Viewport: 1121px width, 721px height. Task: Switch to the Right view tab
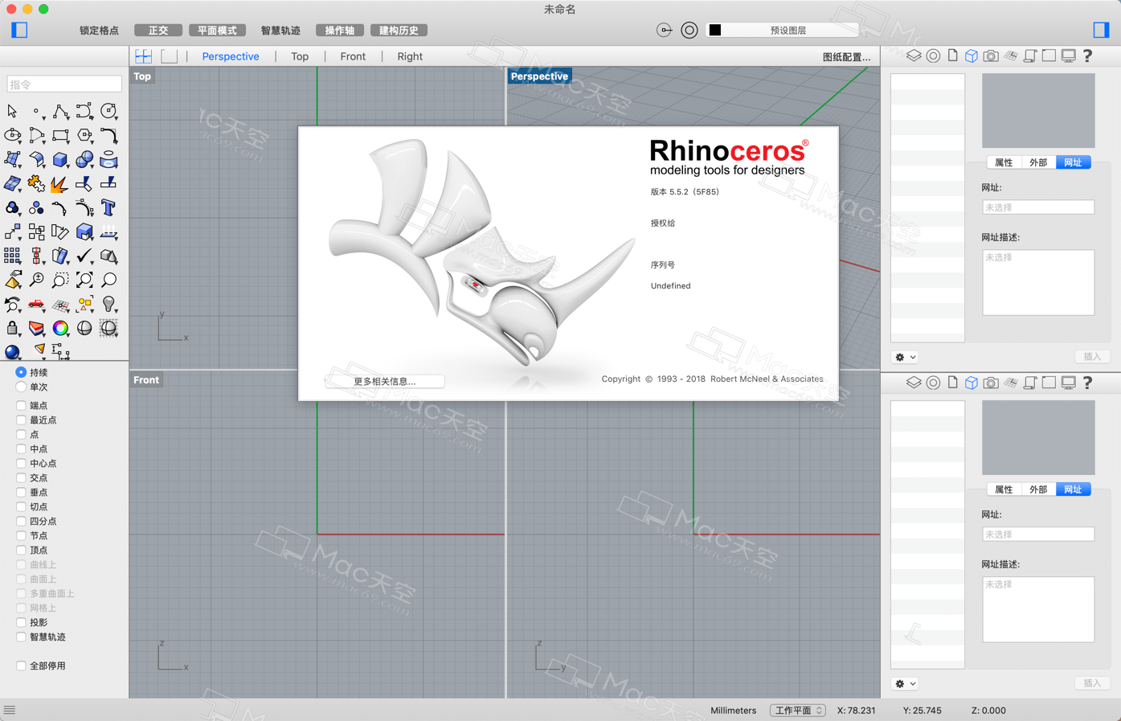[x=410, y=57]
